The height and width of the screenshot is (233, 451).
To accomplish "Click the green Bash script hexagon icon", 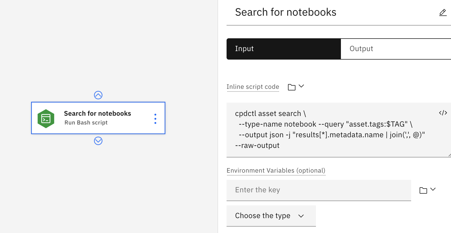I will pyautogui.click(x=46, y=119).
